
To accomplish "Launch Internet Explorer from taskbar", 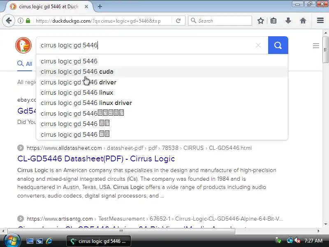I will coord(49,241).
